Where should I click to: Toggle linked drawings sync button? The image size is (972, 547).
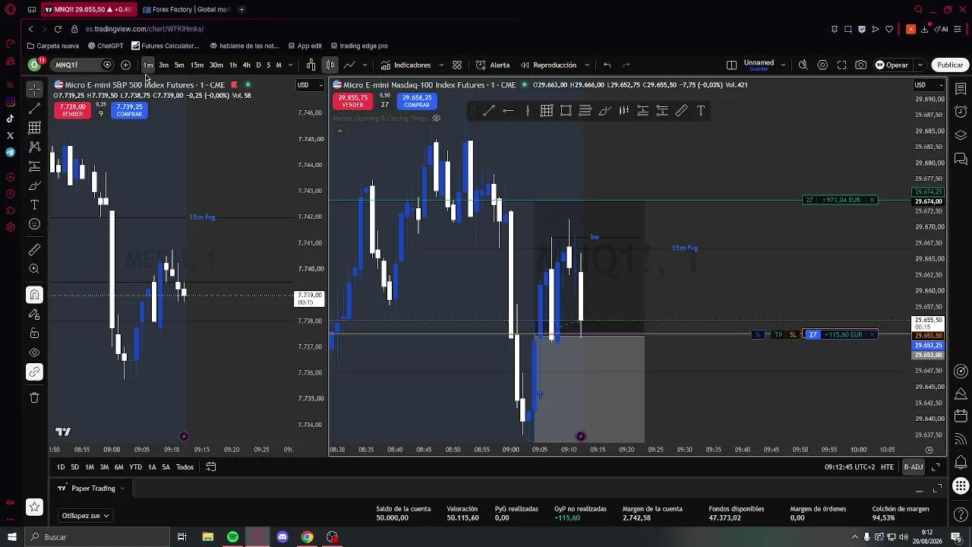(34, 372)
